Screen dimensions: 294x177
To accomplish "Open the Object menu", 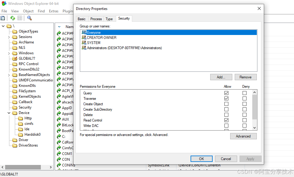I will 28,11.
